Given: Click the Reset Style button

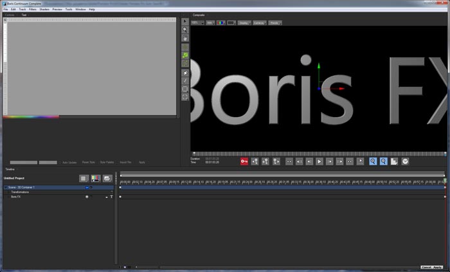Looking at the screenshot, I should 89,163.
